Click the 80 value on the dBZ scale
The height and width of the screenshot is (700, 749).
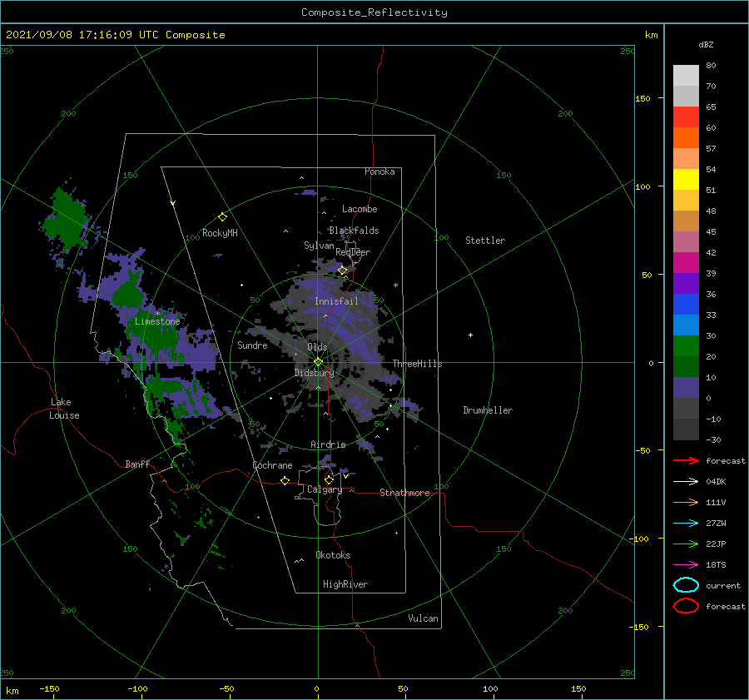pos(712,66)
